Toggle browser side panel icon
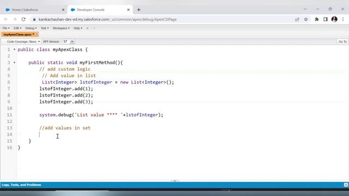 326,20
